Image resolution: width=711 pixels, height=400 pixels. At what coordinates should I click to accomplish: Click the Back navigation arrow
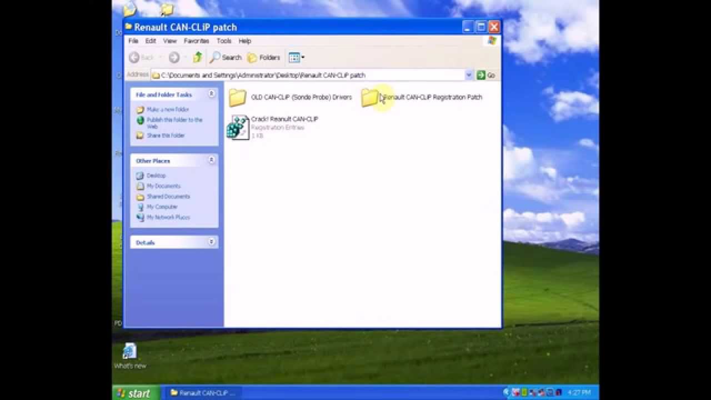click(134, 57)
